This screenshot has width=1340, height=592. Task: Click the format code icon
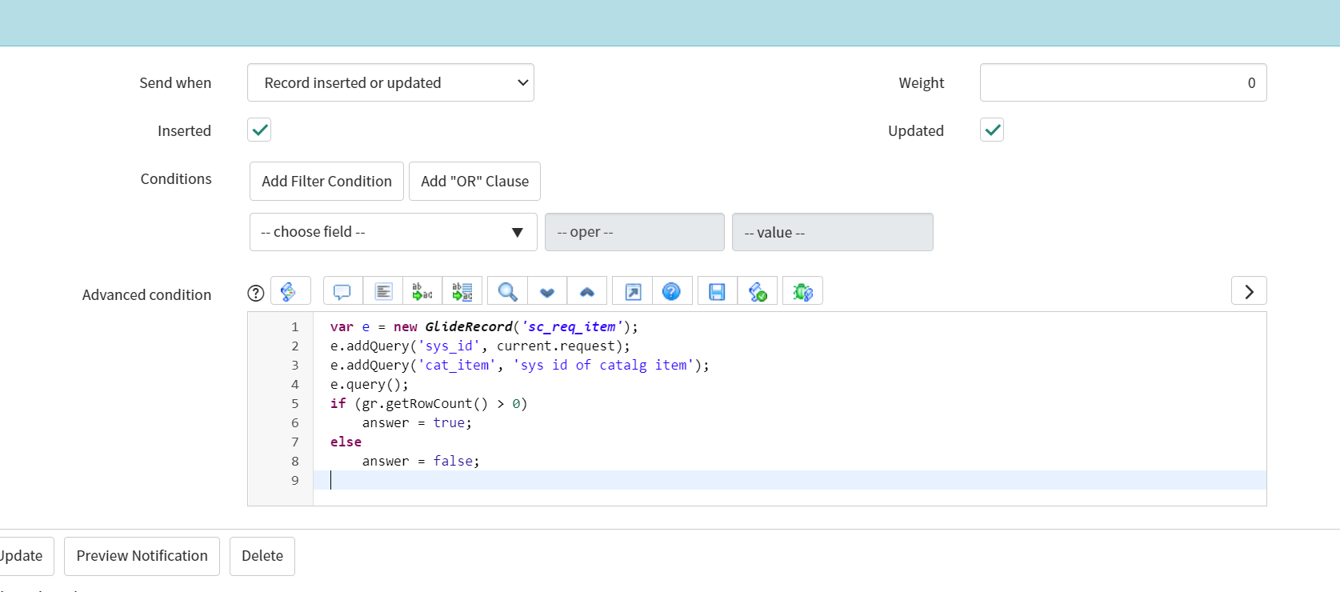pos(383,292)
